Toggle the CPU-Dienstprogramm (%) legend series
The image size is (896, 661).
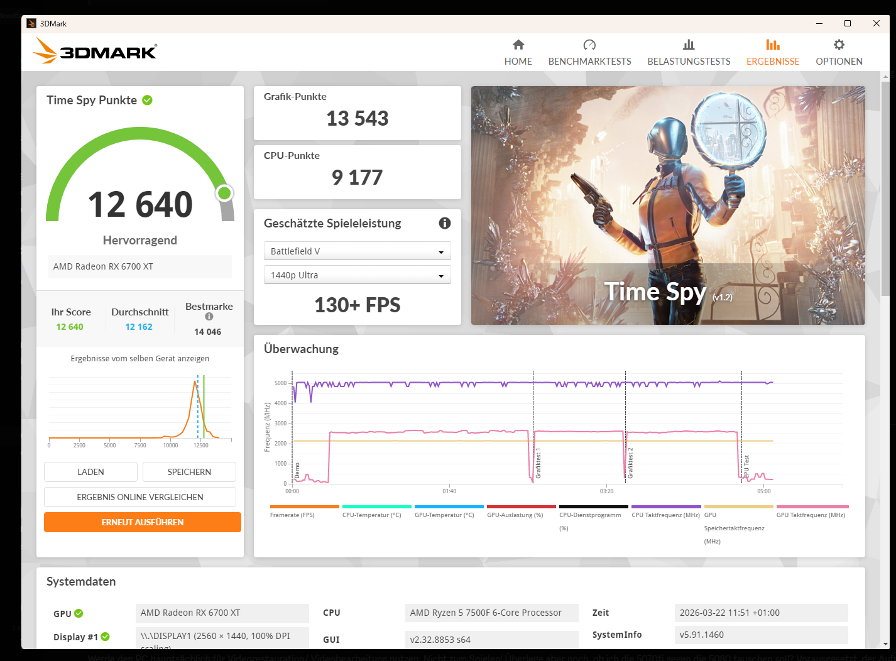click(593, 518)
